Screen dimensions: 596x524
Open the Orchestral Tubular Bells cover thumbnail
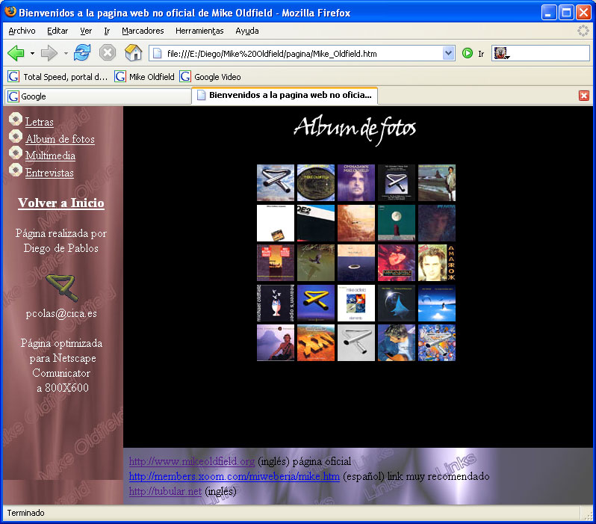[x=397, y=182]
